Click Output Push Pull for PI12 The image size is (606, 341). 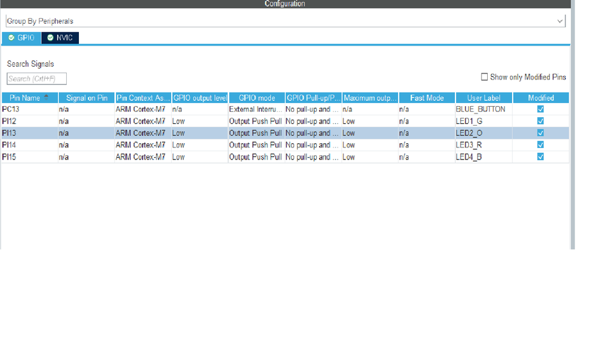(x=255, y=121)
